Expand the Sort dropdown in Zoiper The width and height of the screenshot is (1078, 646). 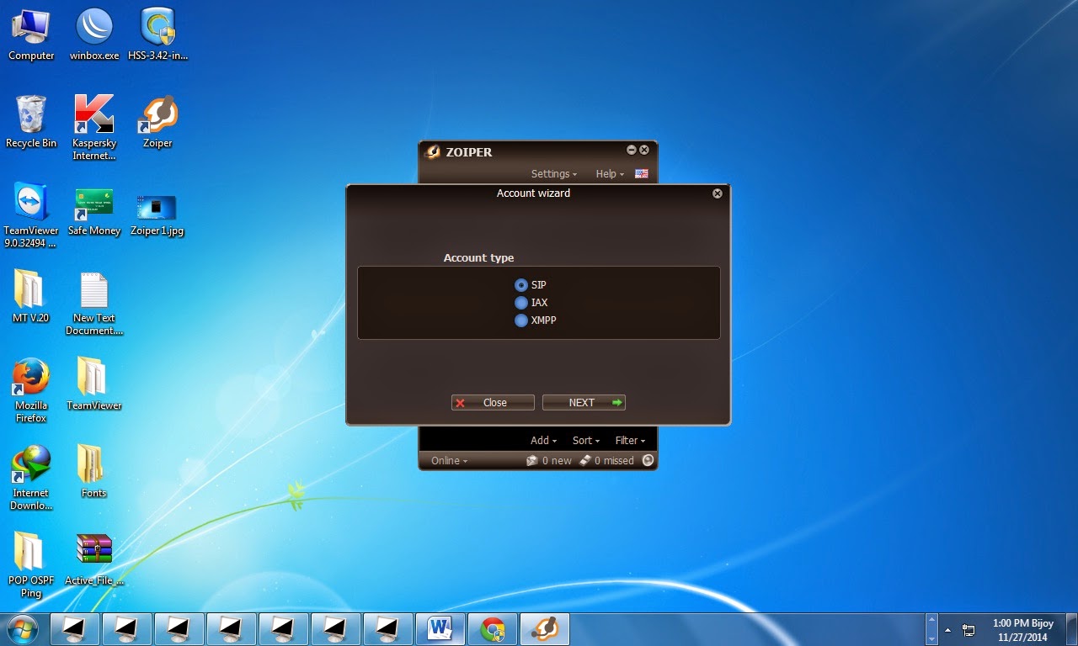coord(586,441)
